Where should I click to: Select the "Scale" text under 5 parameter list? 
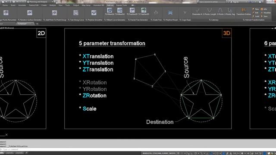pos(89,108)
